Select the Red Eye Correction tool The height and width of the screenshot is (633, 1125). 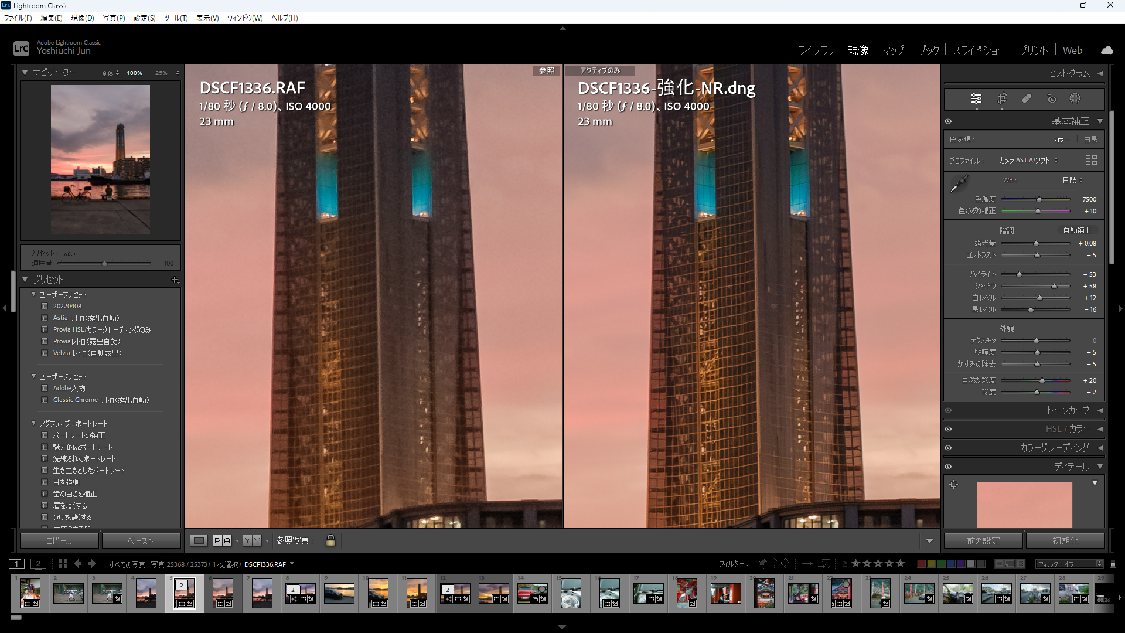tap(1051, 98)
